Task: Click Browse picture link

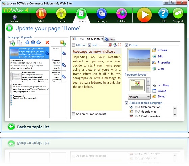Action: [x=162, y=50]
